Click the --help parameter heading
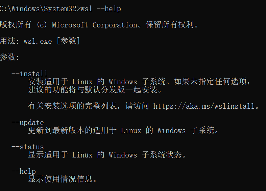The image size is (266, 191). pyautogui.click(x=24, y=171)
